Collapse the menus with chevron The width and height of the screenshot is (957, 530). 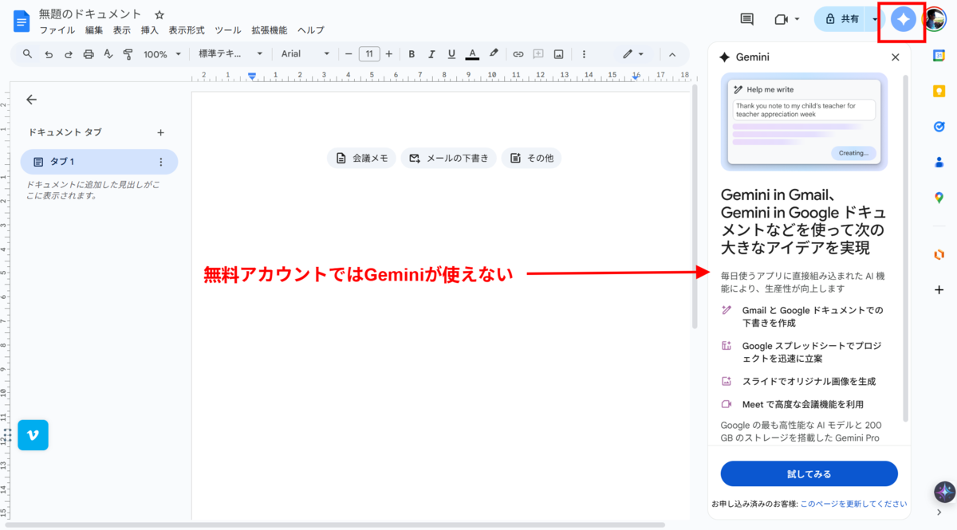pyautogui.click(x=671, y=54)
